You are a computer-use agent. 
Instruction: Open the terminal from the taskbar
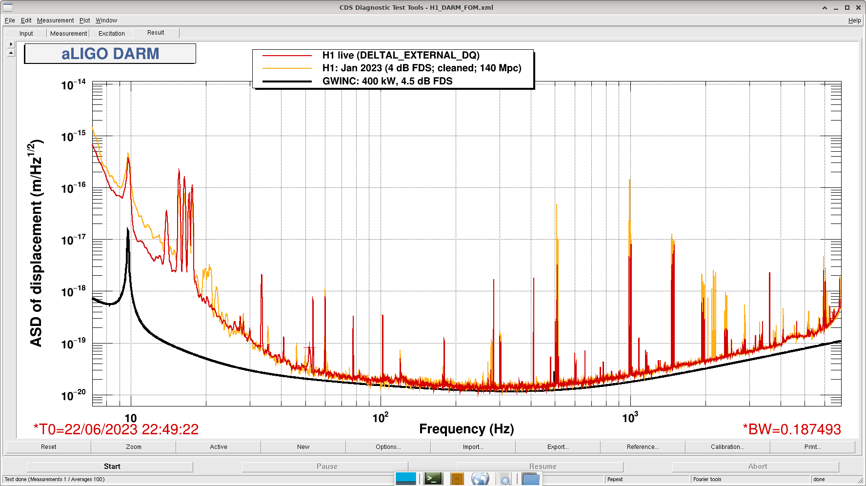[433, 479]
